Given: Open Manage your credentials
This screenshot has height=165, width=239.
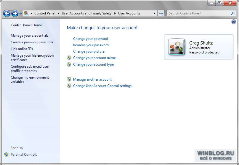Looking at the screenshot, I should tap(29, 36).
